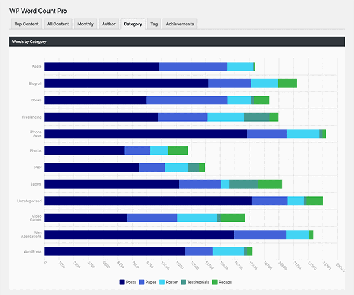The width and height of the screenshot is (354, 295).
Task: Click the Pages segment of Web Applications bar
Action: tap(260, 235)
